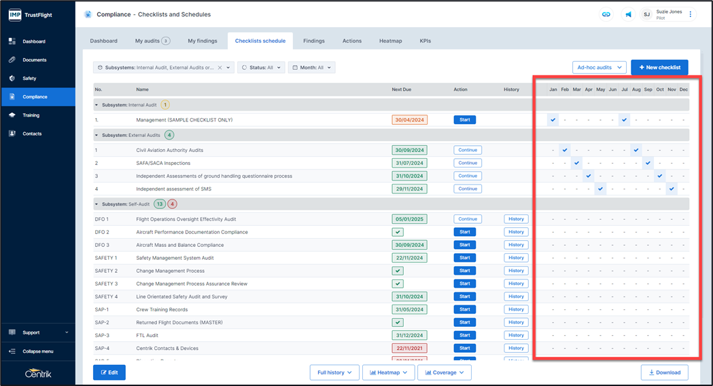Open the Dashboard sidebar icon
Image resolution: width=713 pixels, height=386 pixels.
[12, 41]
